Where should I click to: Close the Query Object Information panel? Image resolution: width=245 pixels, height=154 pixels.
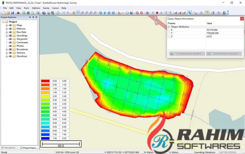point(242,19)
